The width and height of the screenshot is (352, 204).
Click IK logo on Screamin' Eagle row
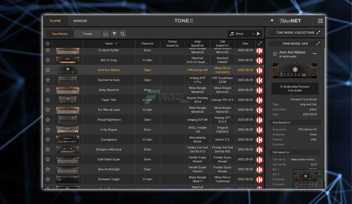tap(259, 180)
